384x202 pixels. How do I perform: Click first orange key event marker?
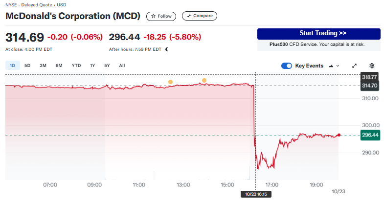pyautogui.click(x=170, y=82)
